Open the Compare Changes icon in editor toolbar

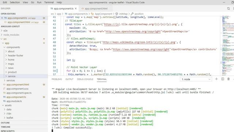[x=229, y=8]
